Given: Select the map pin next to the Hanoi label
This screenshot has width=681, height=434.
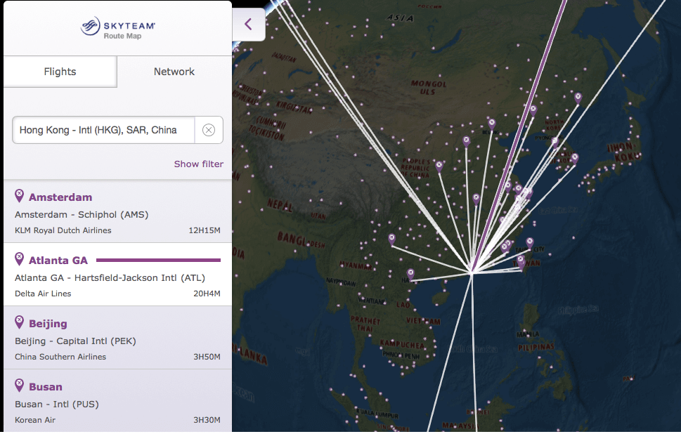Looking at the screenshot, I should click(x=410, y=272).
